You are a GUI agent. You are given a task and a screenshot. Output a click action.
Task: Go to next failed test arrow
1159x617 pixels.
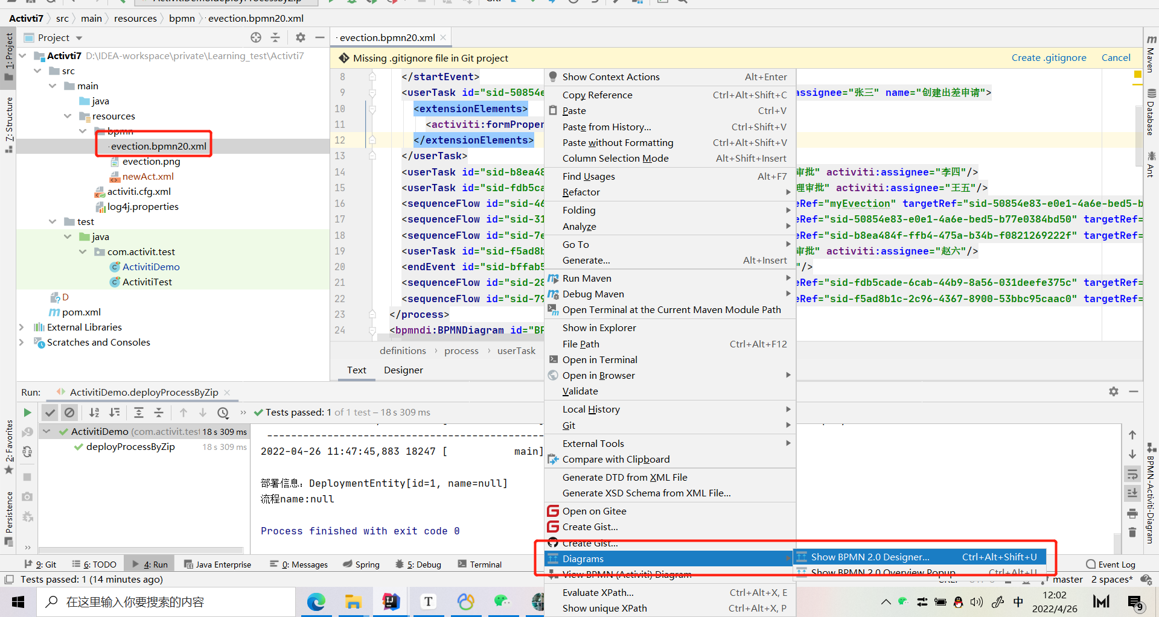[x=203, y=413]
